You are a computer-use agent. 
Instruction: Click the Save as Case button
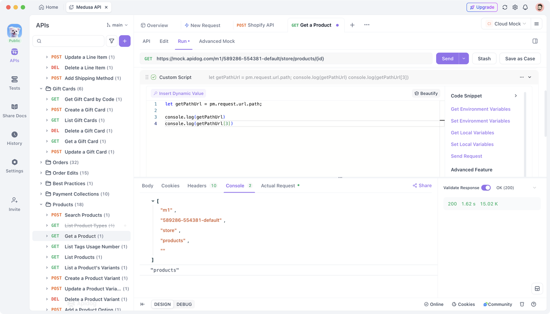[520, 58]
